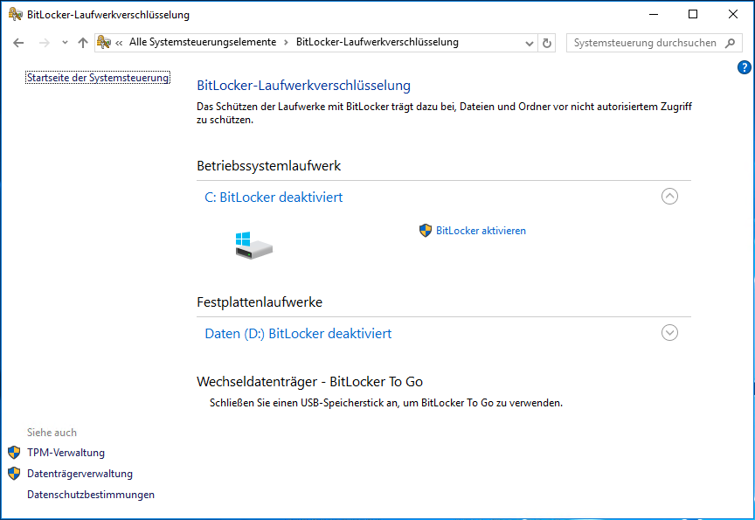This screenshot has width=755, height=520.
Task: Click the shield icon beside BitLocker aktivieren
Action: click(x=426, y=231)
